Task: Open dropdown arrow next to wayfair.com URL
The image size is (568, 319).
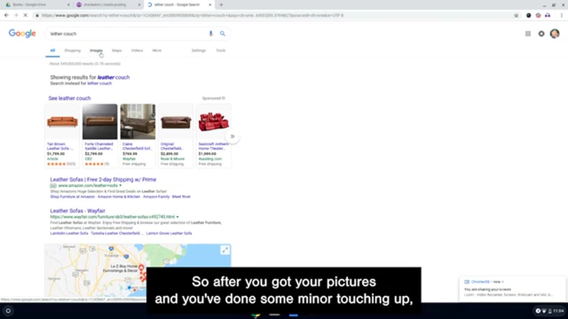Action: [177, 217]
